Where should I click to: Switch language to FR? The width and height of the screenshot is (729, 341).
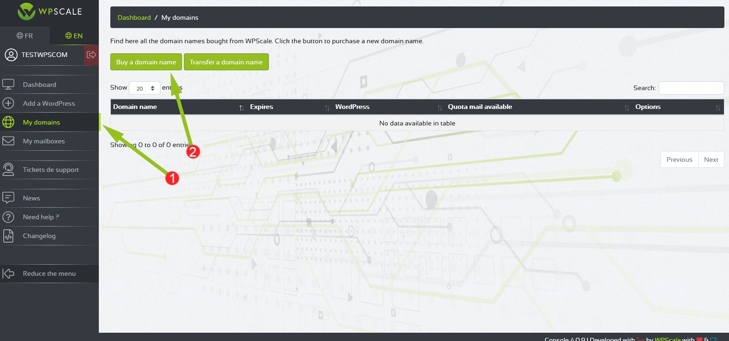point(25,36)
